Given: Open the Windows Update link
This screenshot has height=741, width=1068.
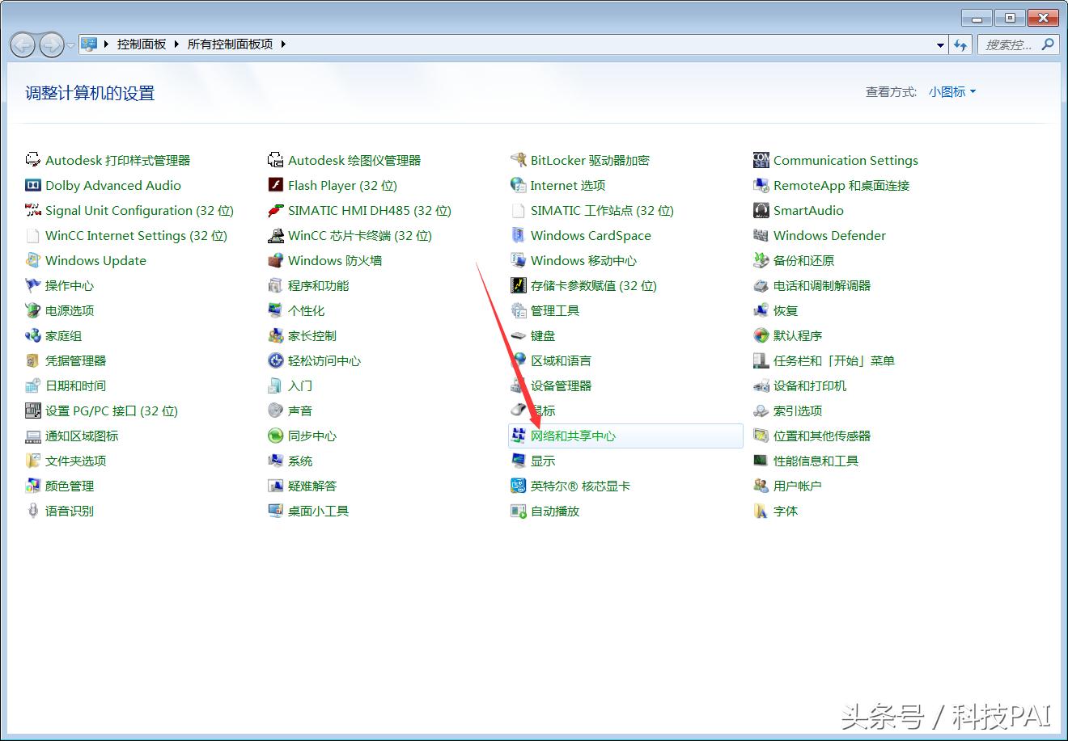Looking at the screenshot, I should [x=95, y=260].
